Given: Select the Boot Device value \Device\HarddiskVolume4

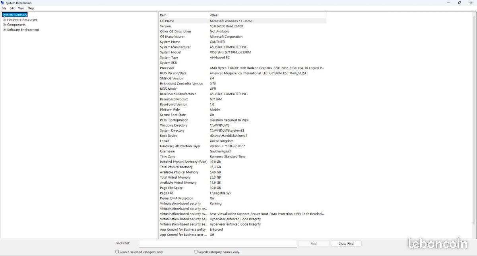Looking at the screenshot, I should pos(228,136).
